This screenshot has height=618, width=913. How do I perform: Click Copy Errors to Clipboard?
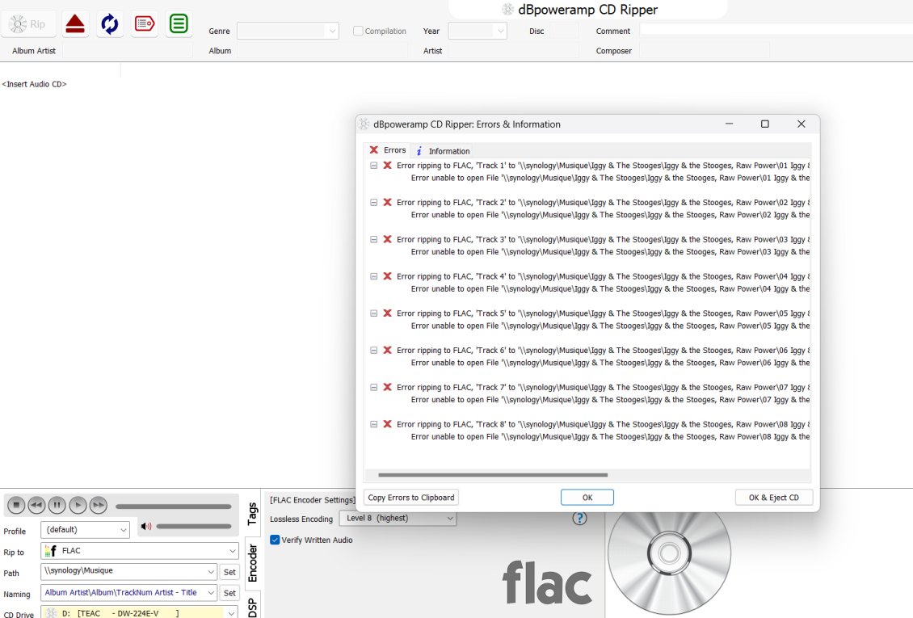(411, 498)
